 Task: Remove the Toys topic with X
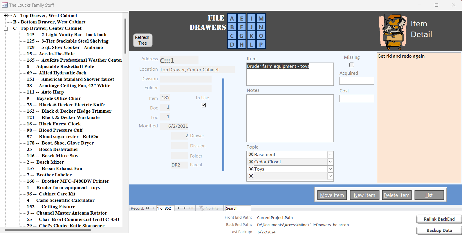point(251,169)
